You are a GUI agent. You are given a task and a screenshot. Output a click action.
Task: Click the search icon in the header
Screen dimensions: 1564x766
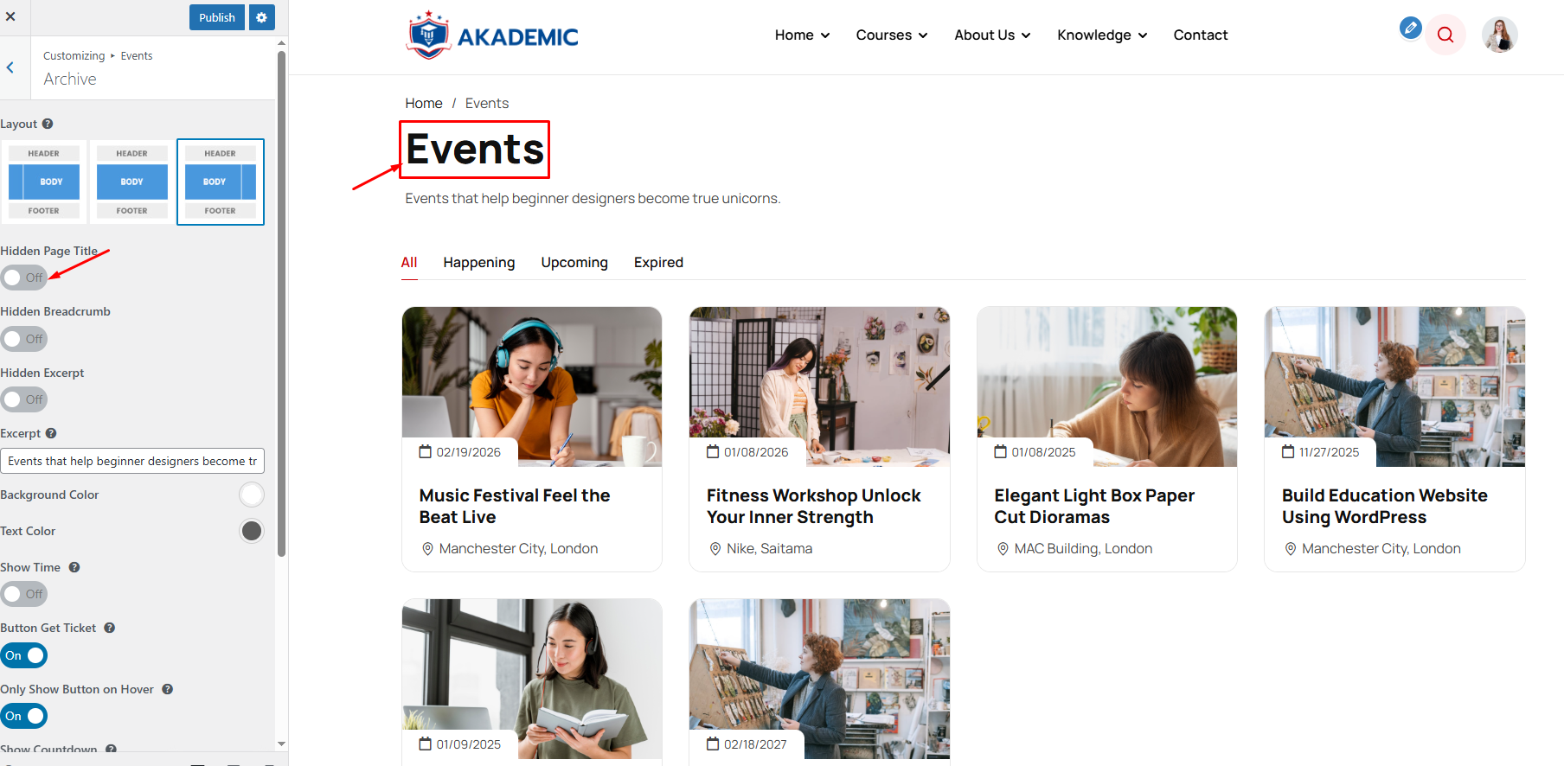(x=1445, y=35)
